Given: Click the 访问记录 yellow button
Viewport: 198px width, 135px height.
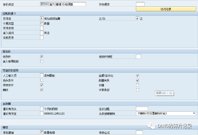Looking at the screenshot, I should point(166,9).
